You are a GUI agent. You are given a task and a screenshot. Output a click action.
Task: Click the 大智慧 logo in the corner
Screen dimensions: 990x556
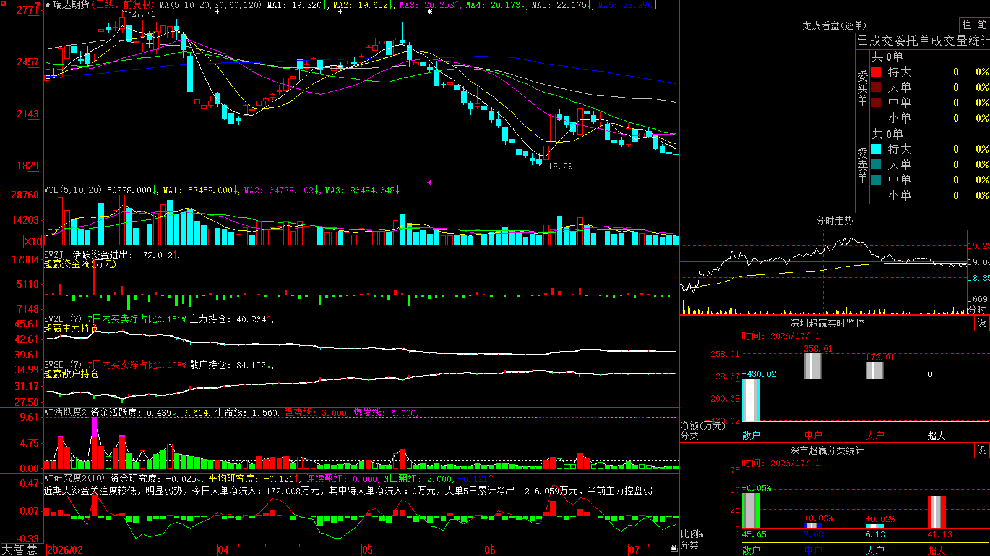(x=19, y=550)
